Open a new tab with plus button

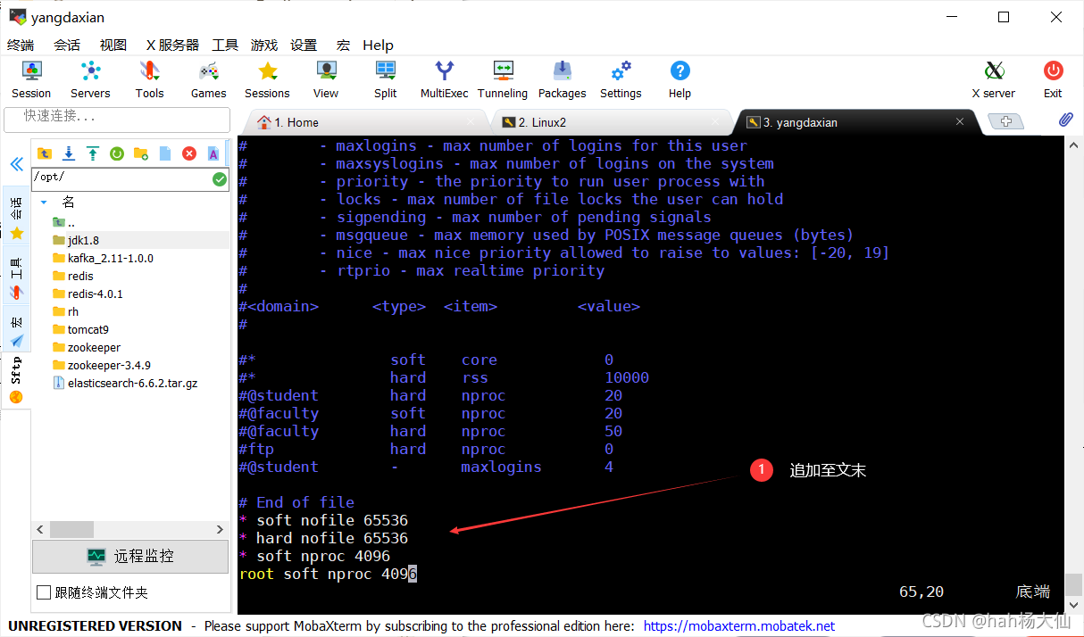(1005, 121)
